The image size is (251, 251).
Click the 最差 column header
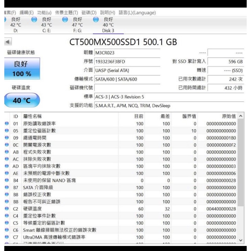click(158, 116)
